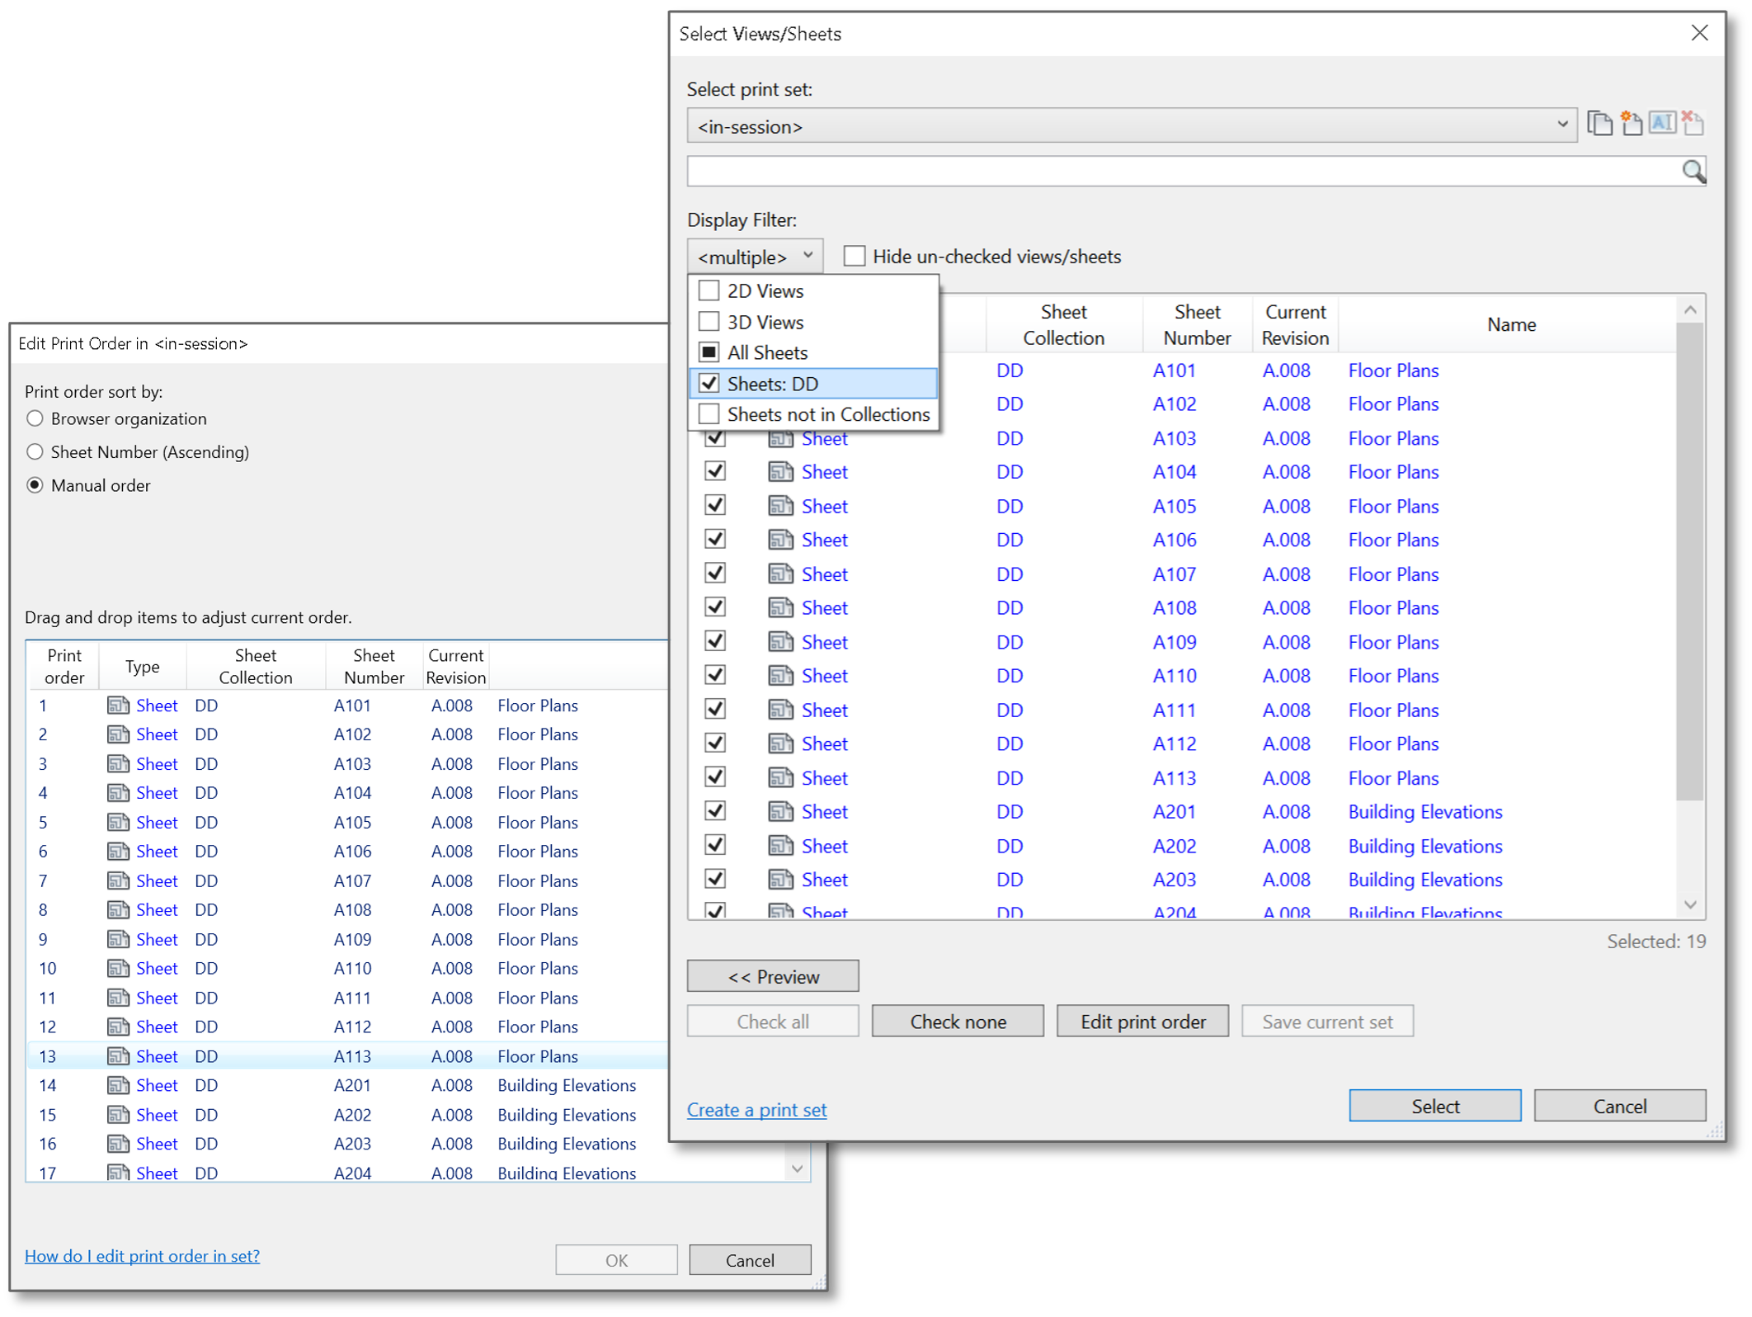The image size is (1752, 1317).
Task: Click the new print set icon
Action: tap(1631, 124)
